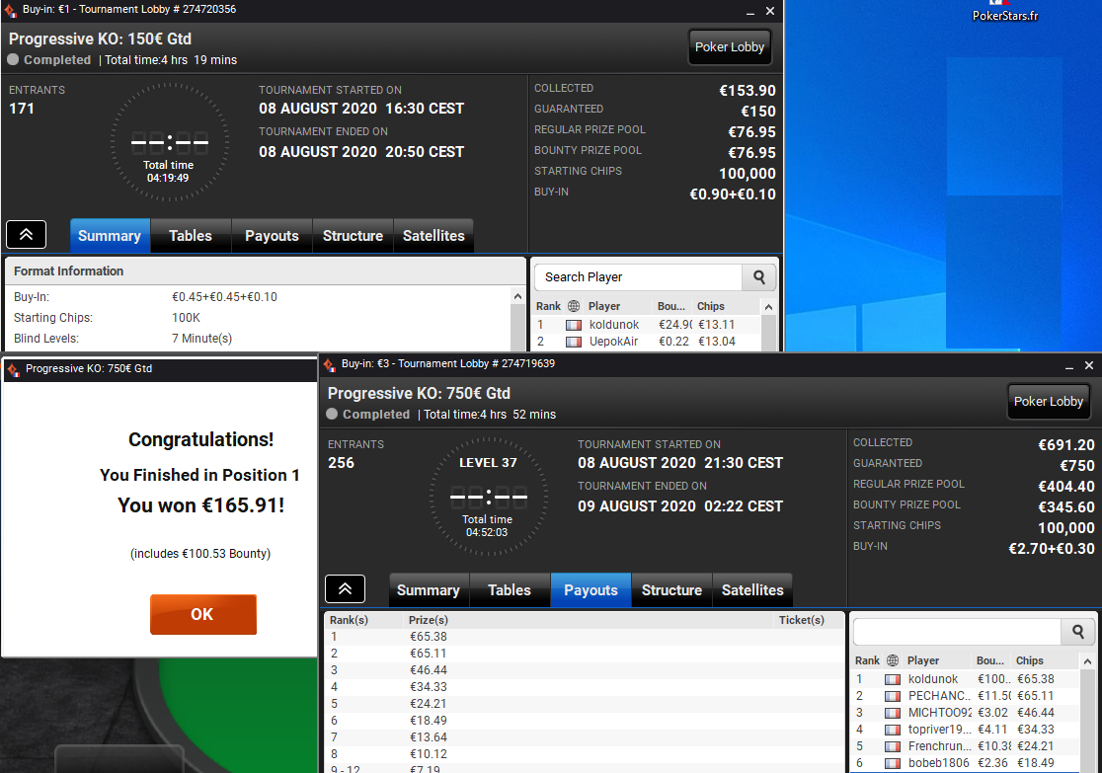
Task: Sort by Bou... column in 750€ Gtd player list
Action: click(x=989, y=660)
